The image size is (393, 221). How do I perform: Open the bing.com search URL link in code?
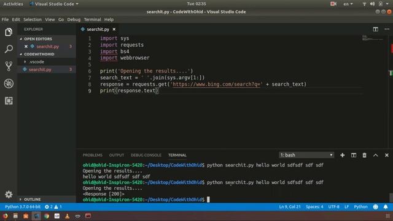(x=216, y=84)
